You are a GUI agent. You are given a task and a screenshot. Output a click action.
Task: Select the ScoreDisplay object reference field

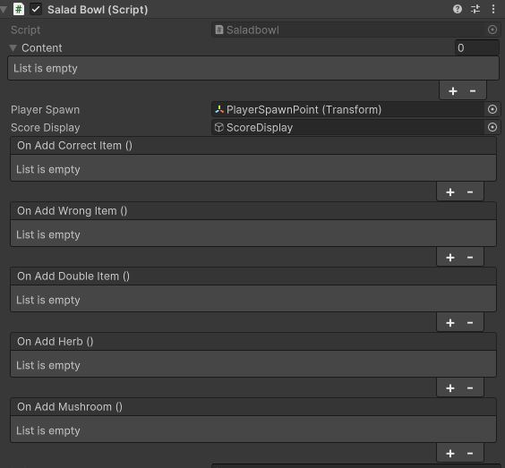click(347, 127)
